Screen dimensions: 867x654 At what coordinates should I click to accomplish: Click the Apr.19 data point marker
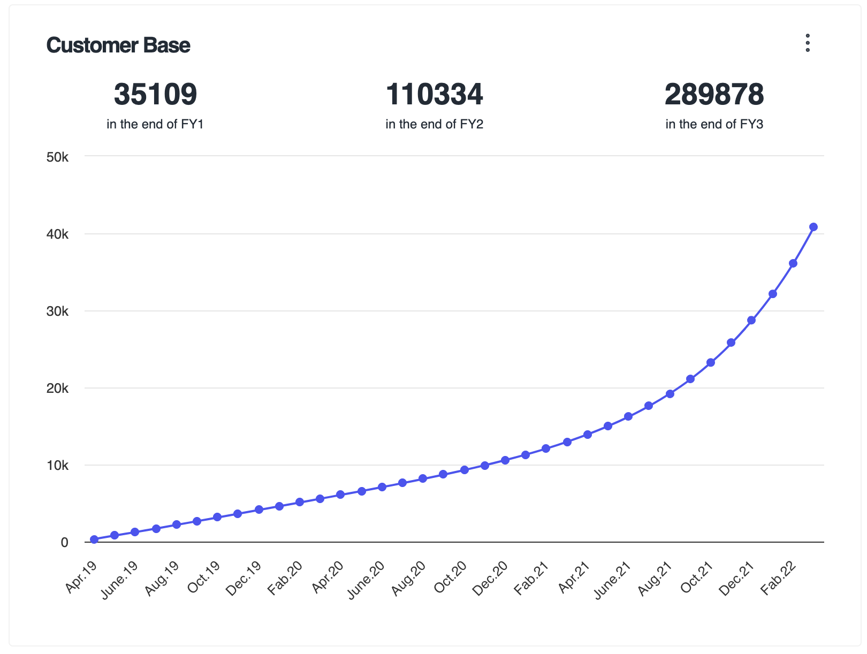94,539
